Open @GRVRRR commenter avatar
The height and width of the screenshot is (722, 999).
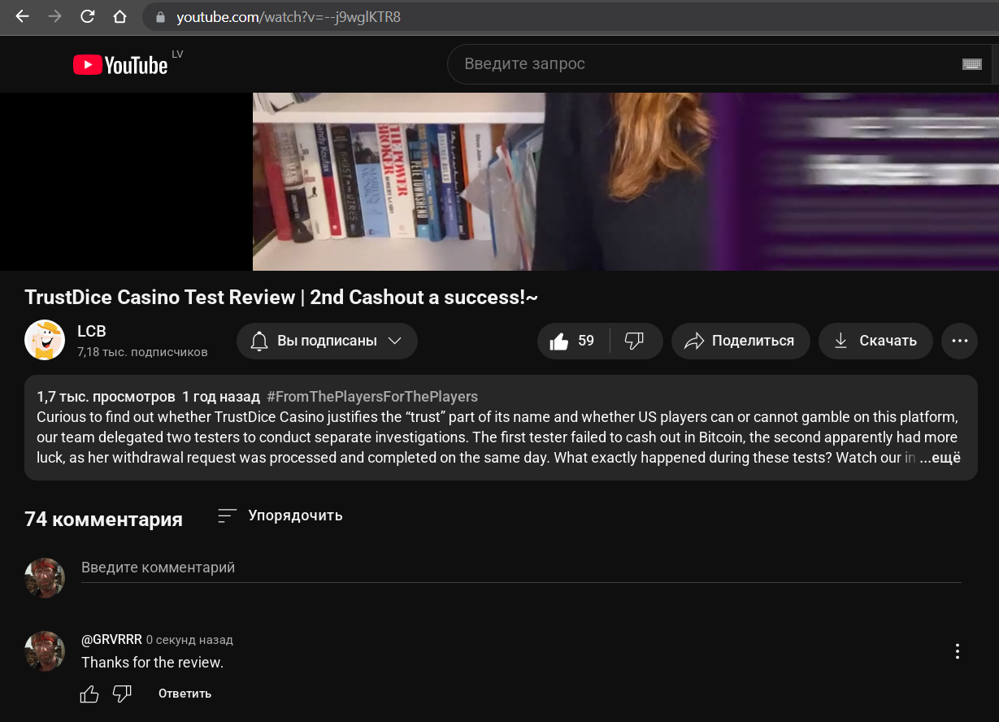[x=45, y=651]
